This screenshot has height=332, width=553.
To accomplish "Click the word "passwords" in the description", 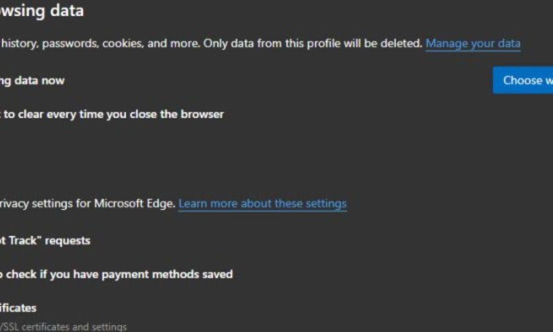I will [x=69, y=44].
